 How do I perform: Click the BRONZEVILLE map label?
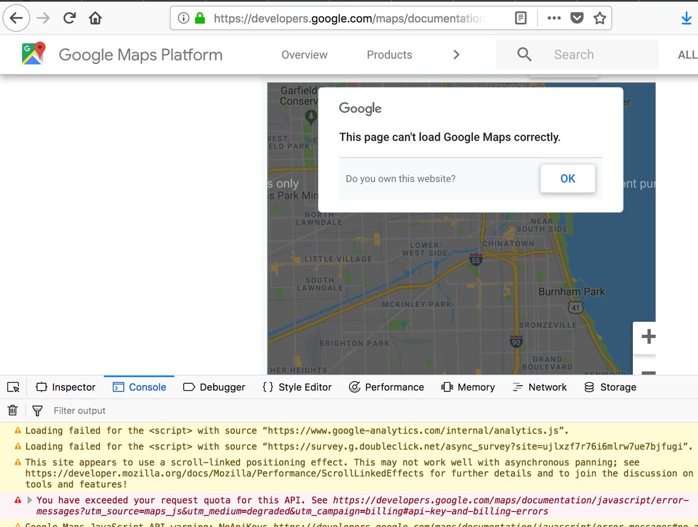click(x=548, y=325)
